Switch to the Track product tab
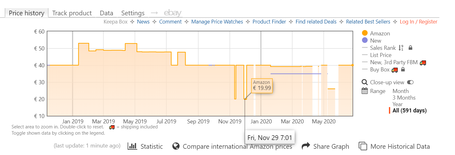This screenshot has width=455, height=155. [x=72, y=13]
